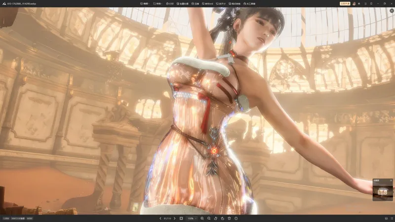
Task: Toggle fit-to-window view button
Action: point(181,218)
